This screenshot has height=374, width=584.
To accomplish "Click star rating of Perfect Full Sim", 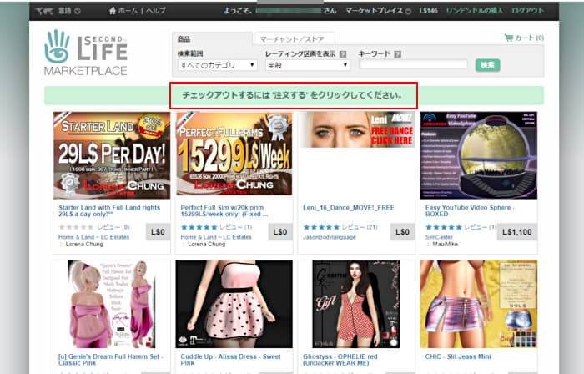I will pyautogui.click(x=199, y=227).
